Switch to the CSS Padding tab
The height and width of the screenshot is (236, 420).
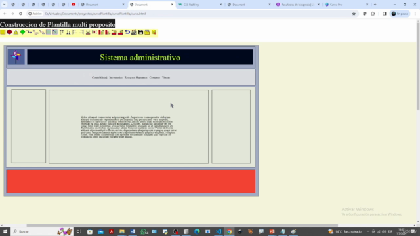tap(200, 5)
